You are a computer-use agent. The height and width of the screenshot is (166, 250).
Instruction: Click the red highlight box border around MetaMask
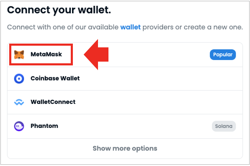pos(41,44)
